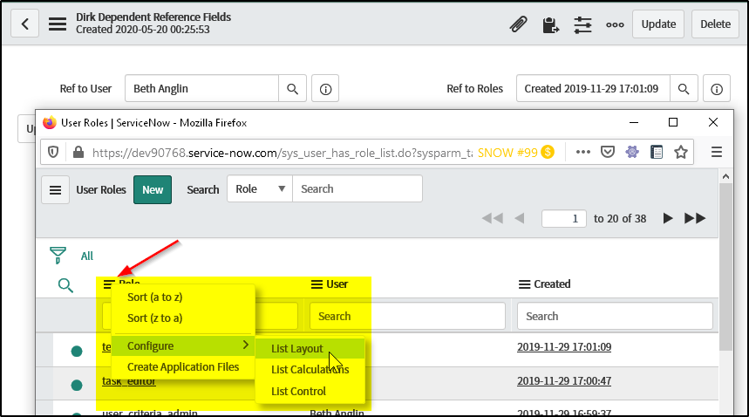The height and width of the screenshot is (417, 749).
Task: Select List Layout submenu item
Action: click(310, 349)
